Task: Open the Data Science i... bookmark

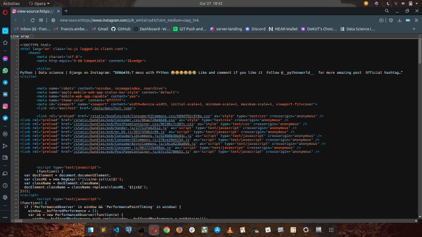Action: pos(358,29)
